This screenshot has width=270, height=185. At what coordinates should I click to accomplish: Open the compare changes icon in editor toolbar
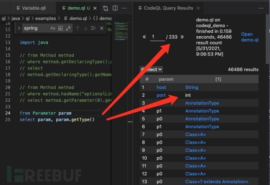106,8
